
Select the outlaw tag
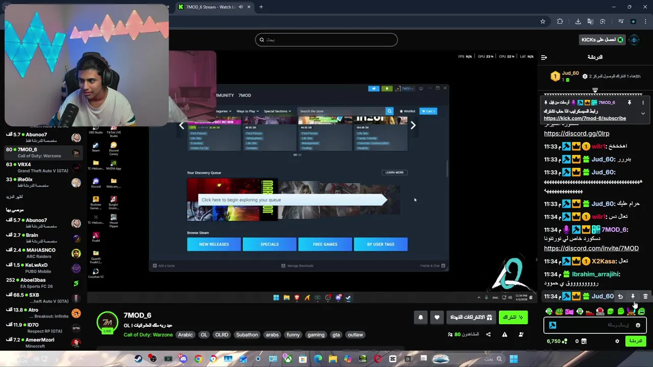pyautogui.click(x=355, y=335)
